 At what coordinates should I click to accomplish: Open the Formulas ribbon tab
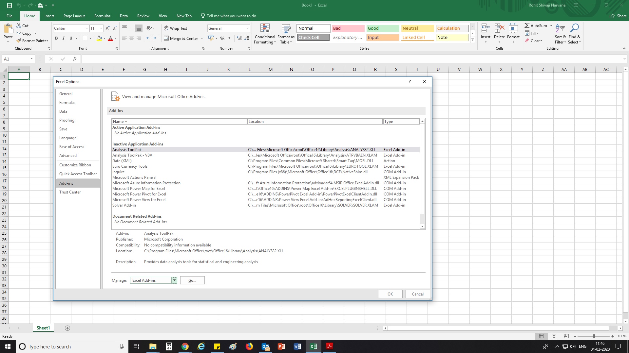click(x=102, y=16)
